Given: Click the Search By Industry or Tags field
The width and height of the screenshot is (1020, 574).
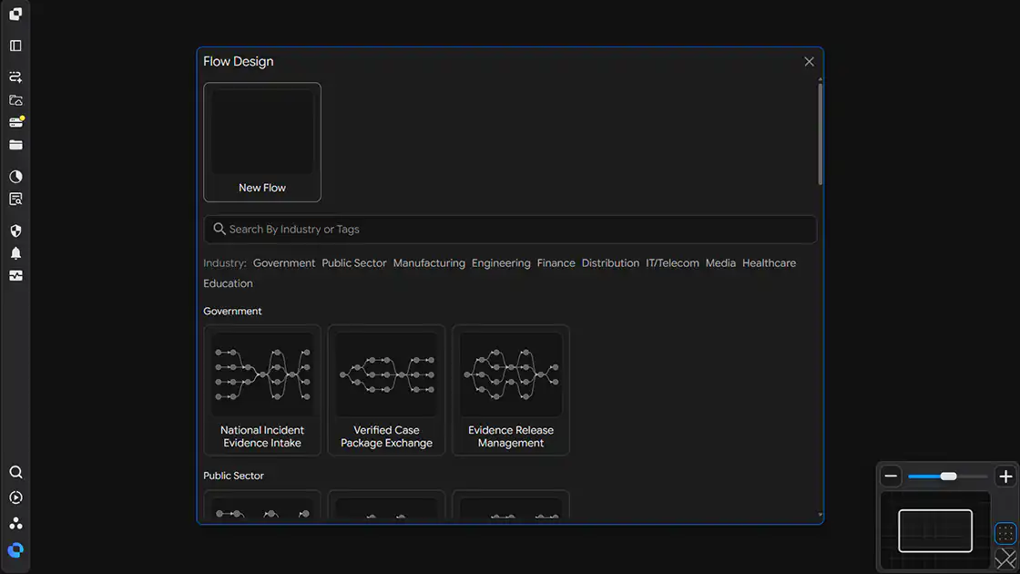Looking at the screenshot, I should [x=510, y=229].
